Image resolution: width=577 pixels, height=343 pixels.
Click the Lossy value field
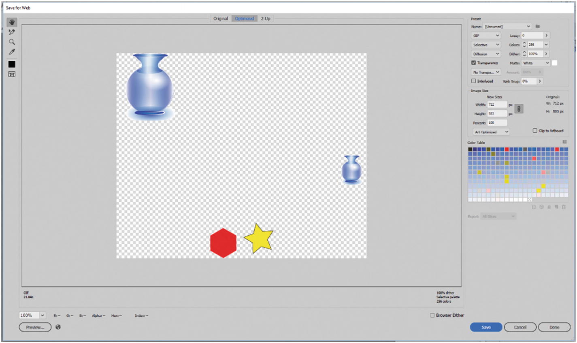(x=532, y=36)
